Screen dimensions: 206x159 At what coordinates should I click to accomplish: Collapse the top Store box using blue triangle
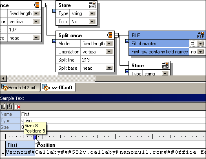tap(54, 11)
